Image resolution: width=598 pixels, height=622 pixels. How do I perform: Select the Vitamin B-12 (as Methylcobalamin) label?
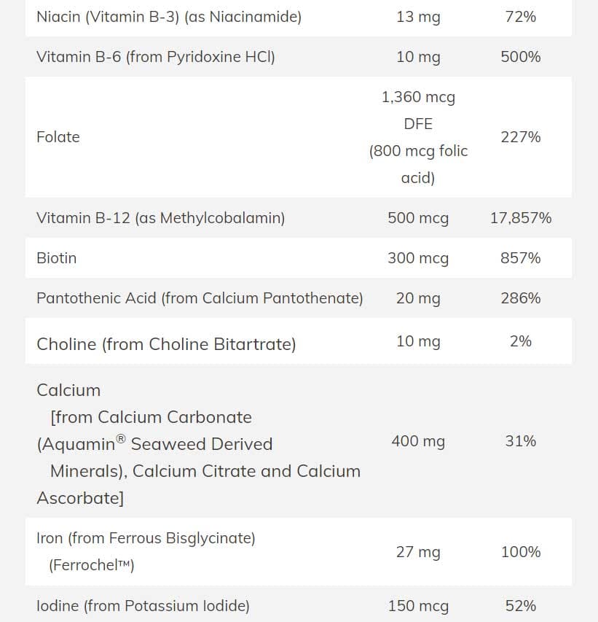point(160,218)
